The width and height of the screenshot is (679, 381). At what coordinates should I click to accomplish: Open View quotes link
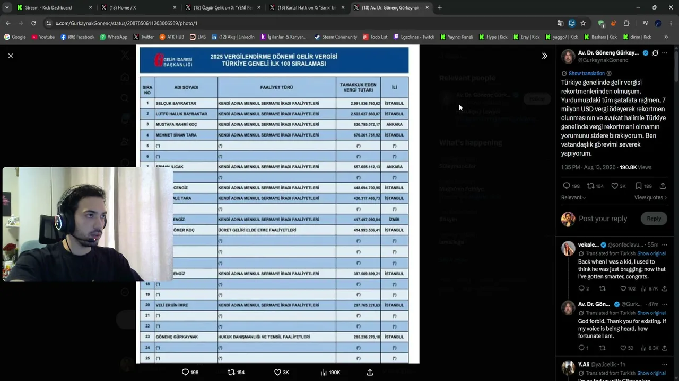coord(650,197)
